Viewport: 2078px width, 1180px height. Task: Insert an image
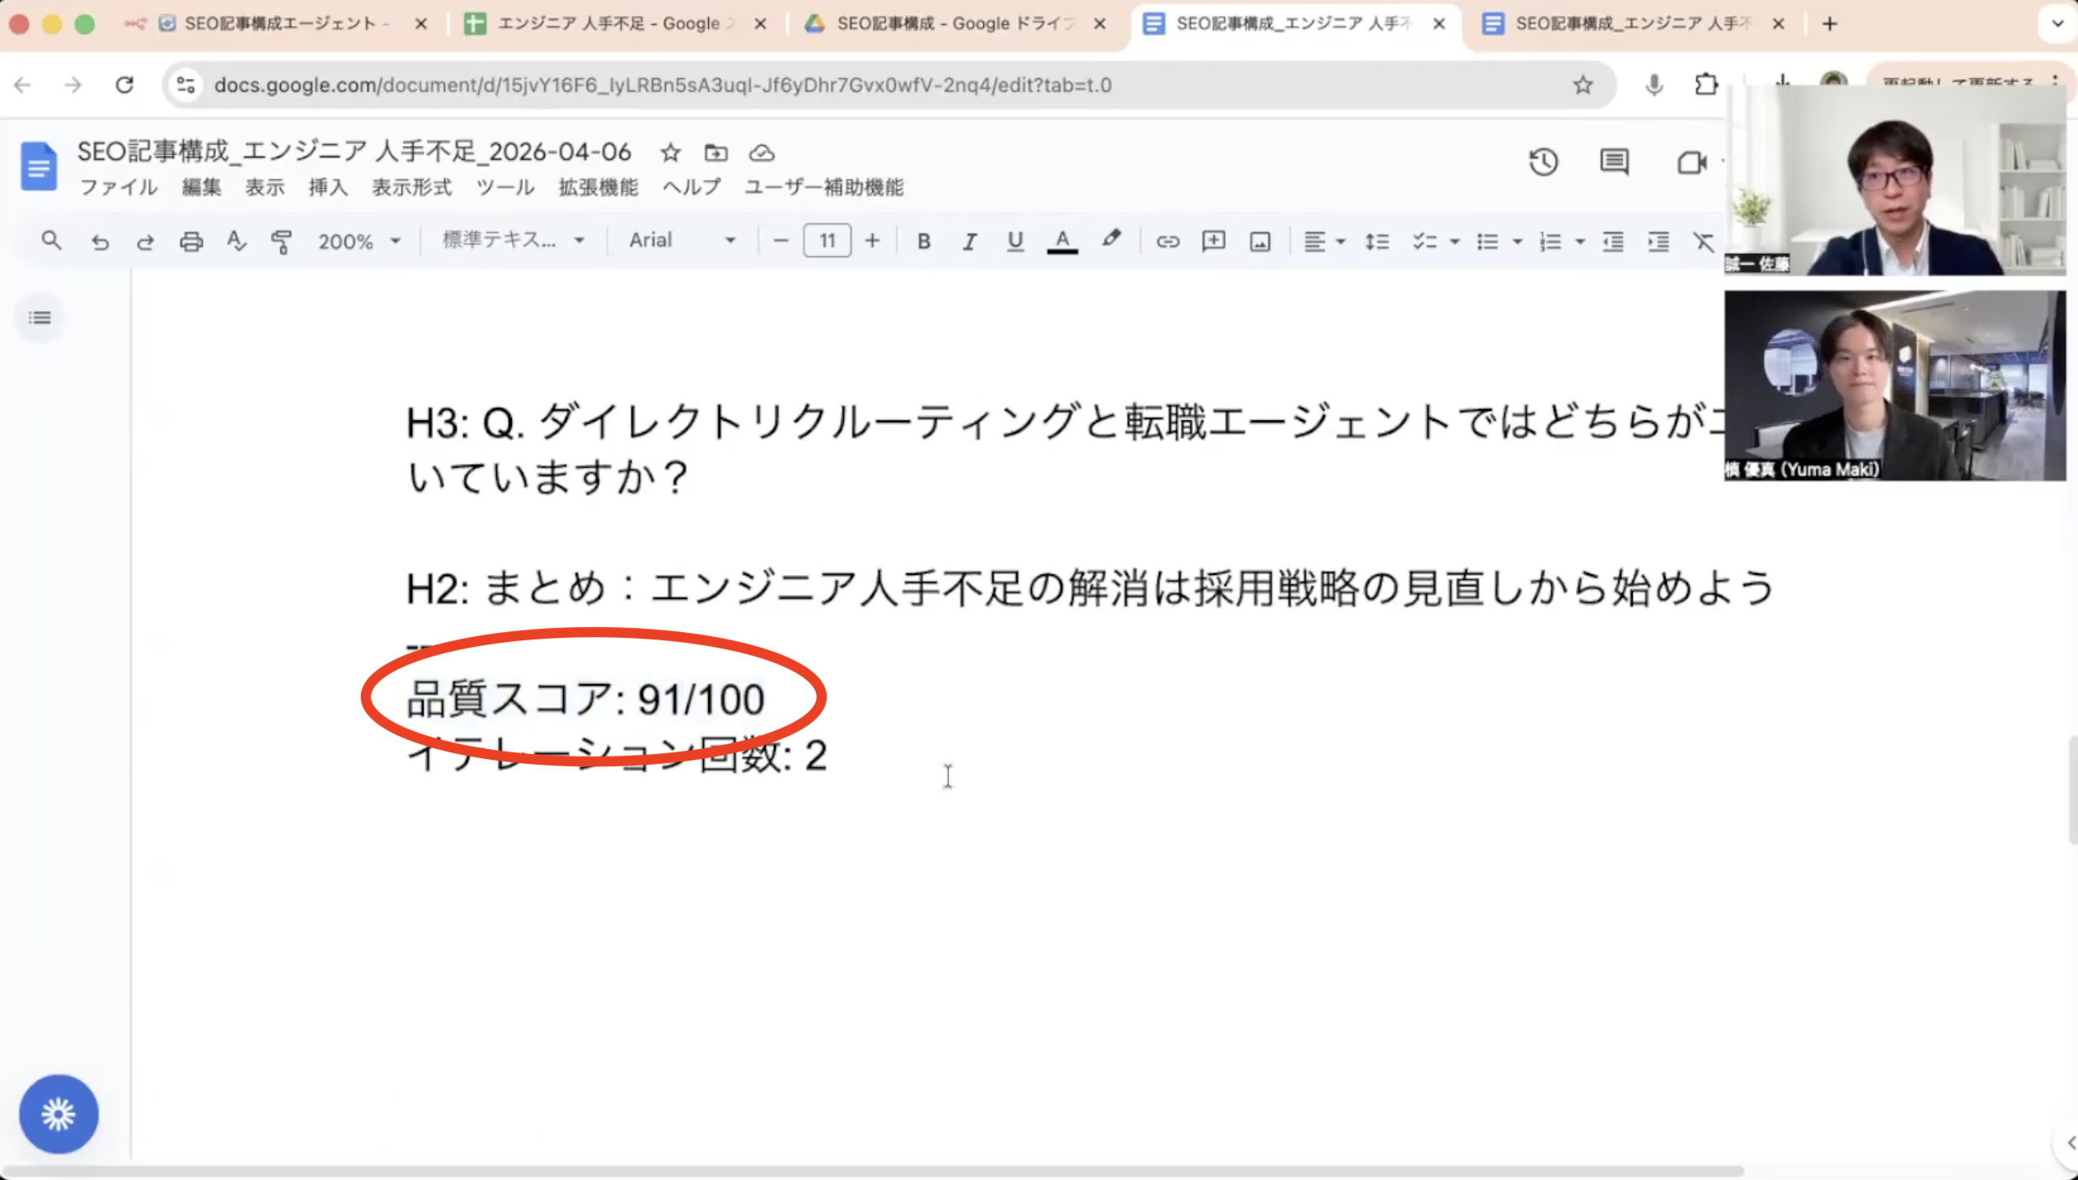pos(1259,241)
